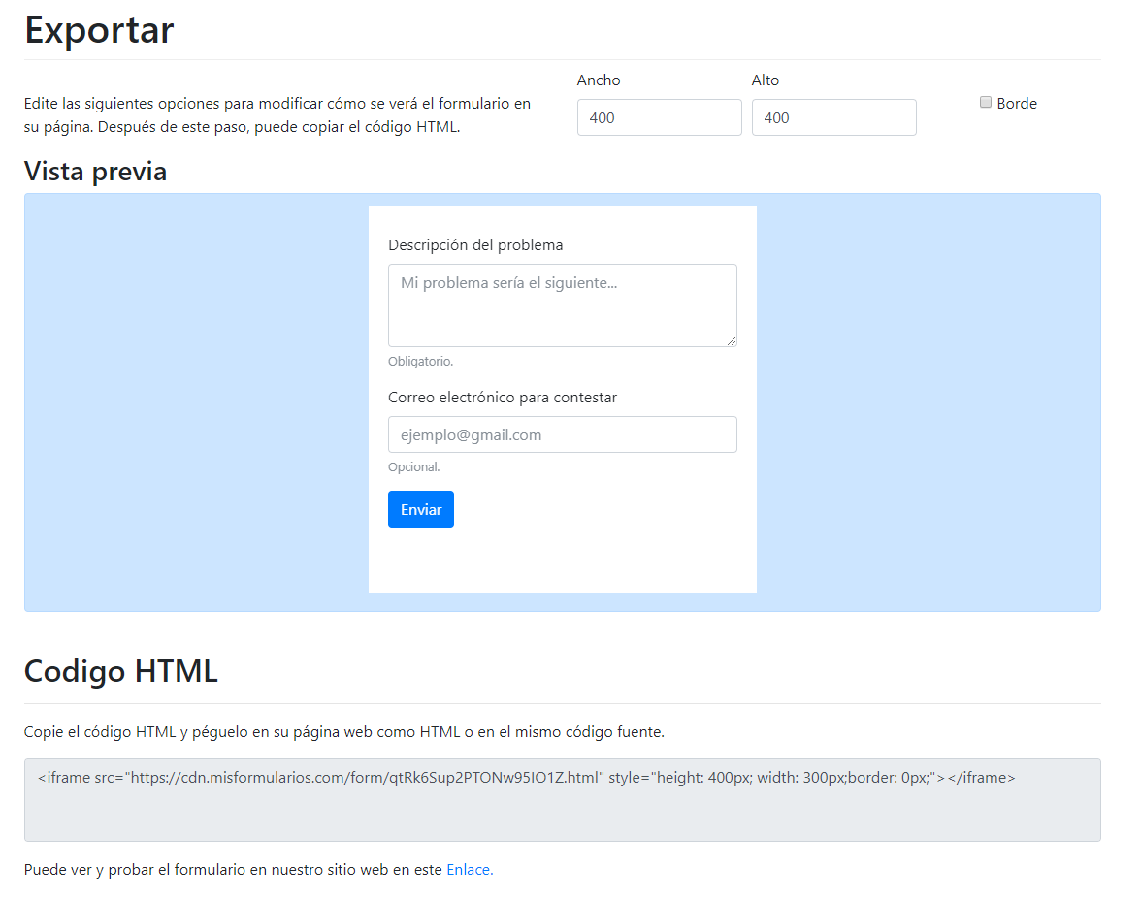The image size is (1141, 897).
Task: Click the Exportar heading
Action: pos(99,30)
